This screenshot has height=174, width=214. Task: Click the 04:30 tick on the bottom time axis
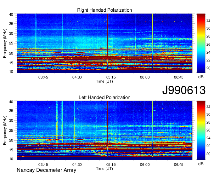(x=77, y=165)
